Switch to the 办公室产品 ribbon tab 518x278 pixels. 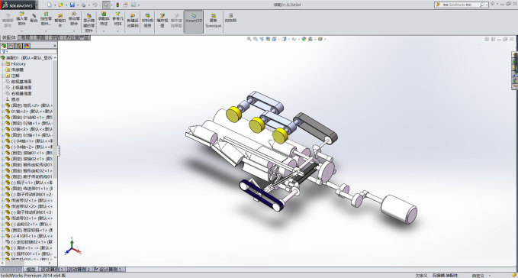click(x=77, y=37)
